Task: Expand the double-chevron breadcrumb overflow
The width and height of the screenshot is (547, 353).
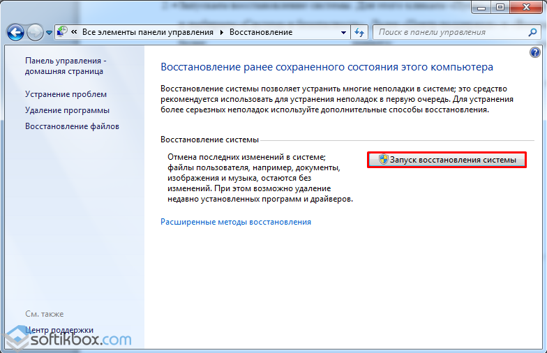Action: tap(74, 33)
